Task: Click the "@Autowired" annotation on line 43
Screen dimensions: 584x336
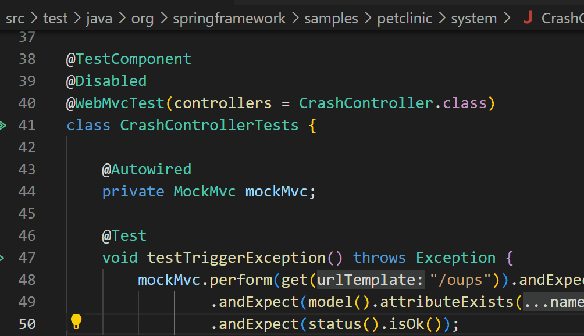Action: click(147, 169)
